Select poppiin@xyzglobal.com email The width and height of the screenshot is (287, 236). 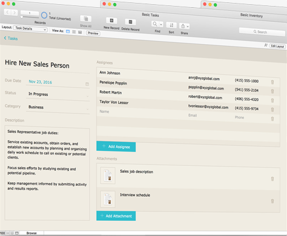click(206, 88)
